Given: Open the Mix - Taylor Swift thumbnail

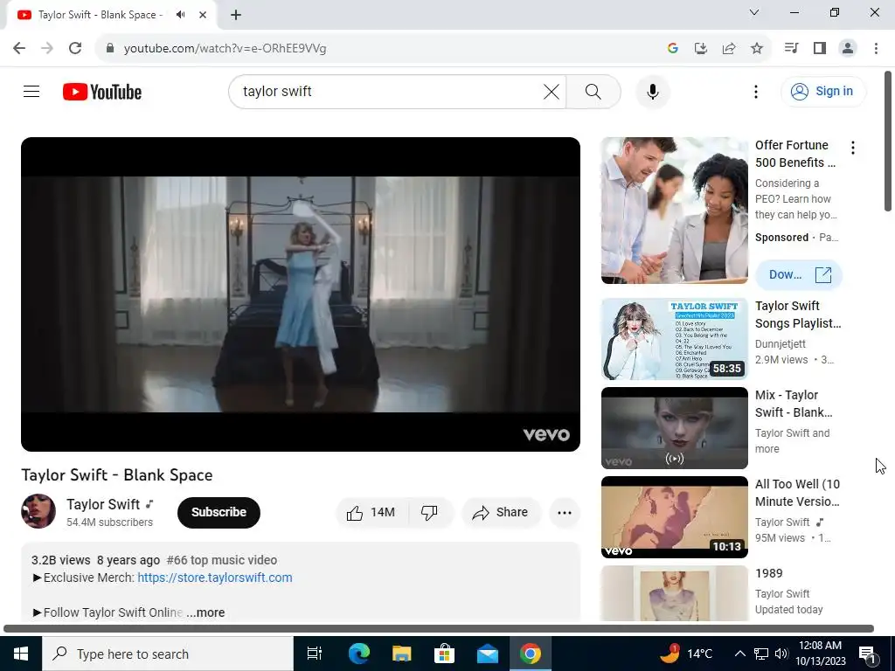Looking at the screenshot, I should [674, 428].
